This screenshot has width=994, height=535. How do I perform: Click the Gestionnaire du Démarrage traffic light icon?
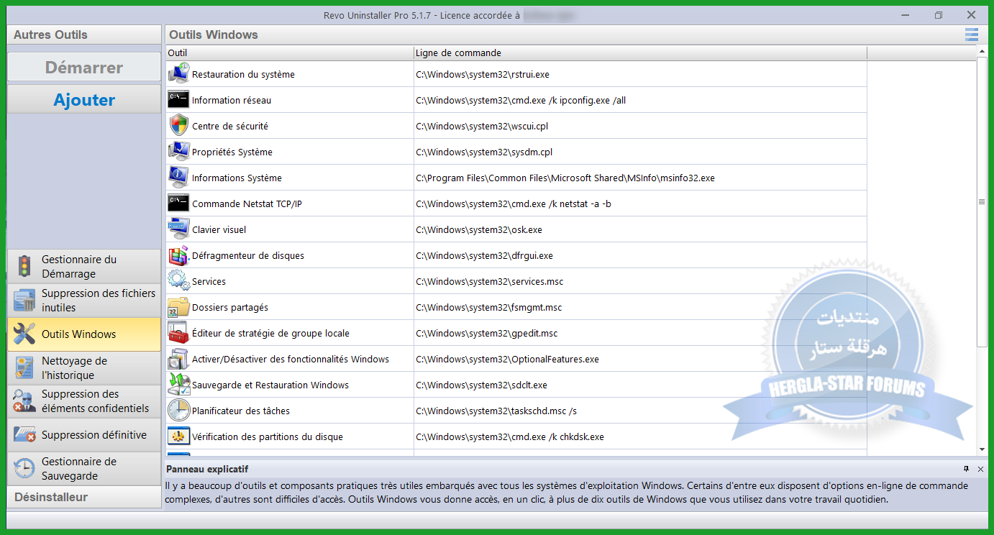click(24, 267)
